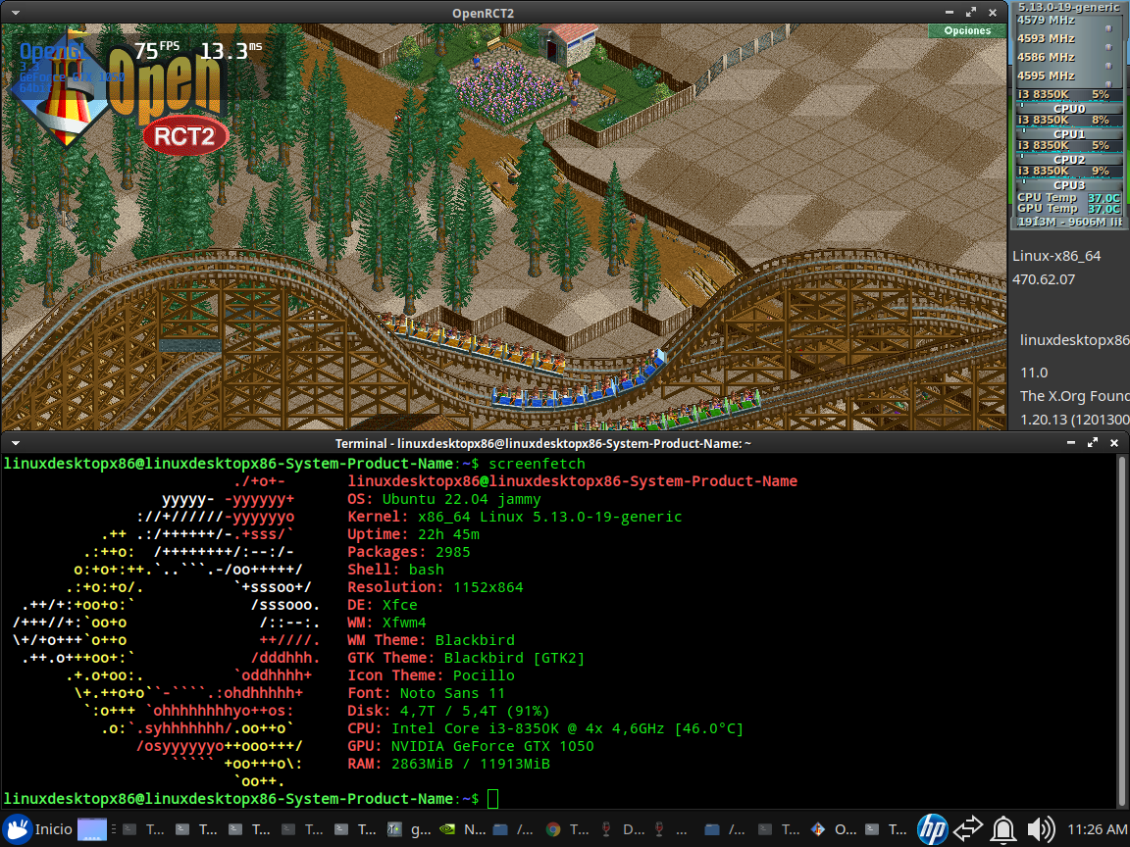Switch to the OpenRCT2 taskbar item
Screen dimensions: 1130x847
pyautogui.click(x=833, y=829)
